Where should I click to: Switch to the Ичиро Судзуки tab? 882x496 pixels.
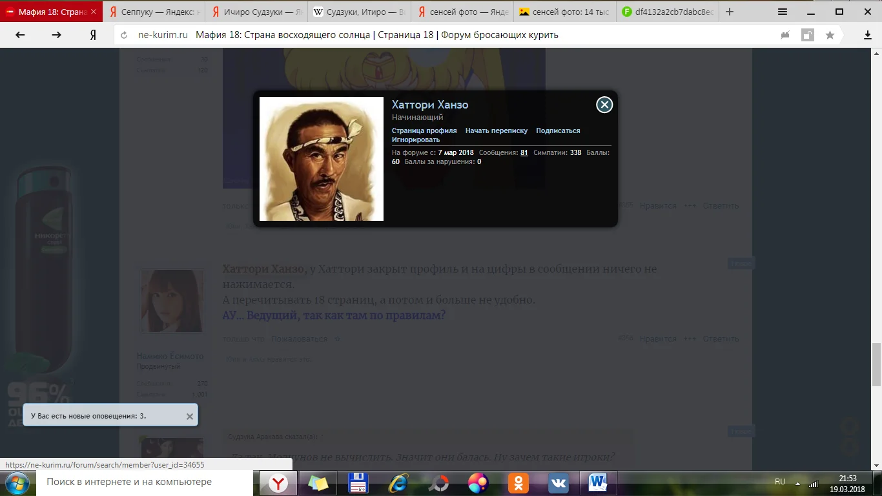(x=256, y=12)
